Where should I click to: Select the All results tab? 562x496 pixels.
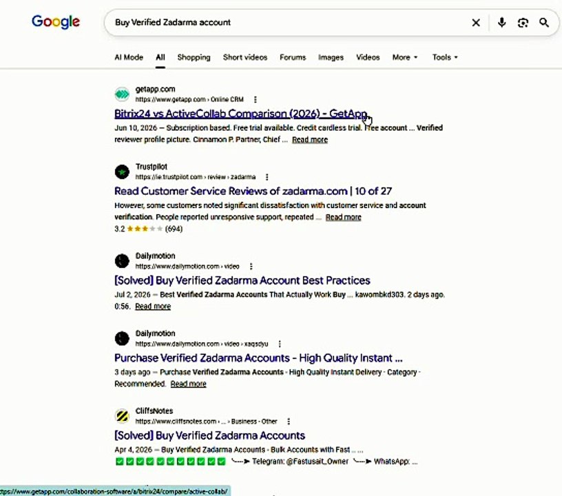pyautogui.click(x=160, y=57)
